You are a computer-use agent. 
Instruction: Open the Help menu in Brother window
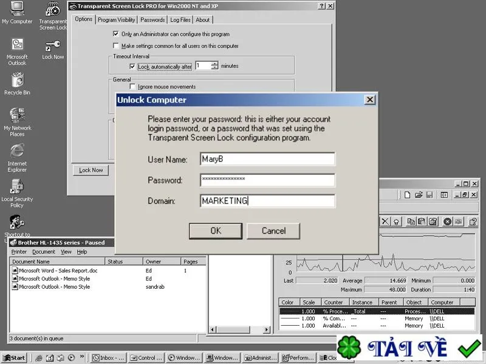pos(82,252)
